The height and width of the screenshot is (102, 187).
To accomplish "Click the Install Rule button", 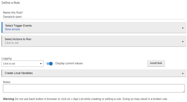I will tap(156, 63).
